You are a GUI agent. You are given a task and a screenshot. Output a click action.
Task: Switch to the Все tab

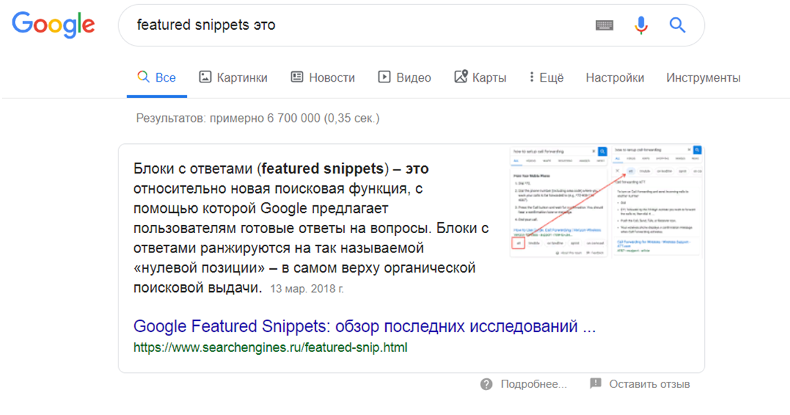(157, 77)
